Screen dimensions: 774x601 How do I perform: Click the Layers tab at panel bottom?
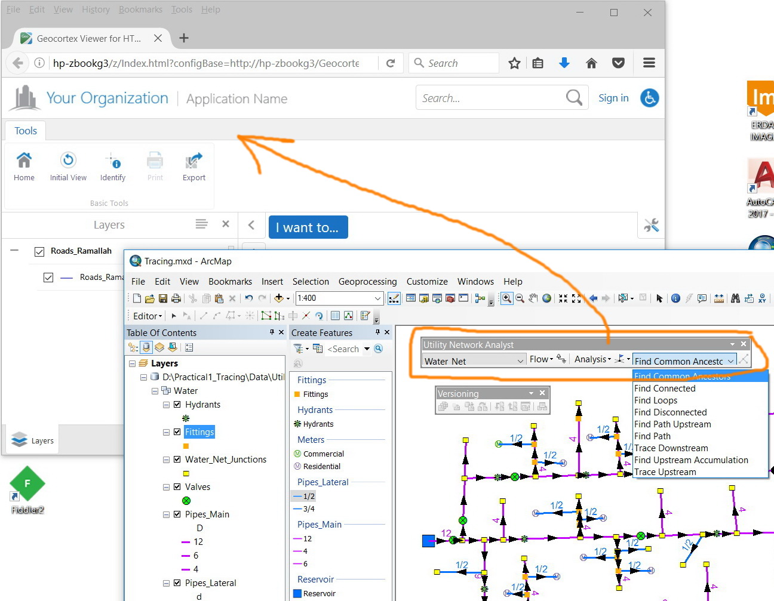(x=33, y=440)
